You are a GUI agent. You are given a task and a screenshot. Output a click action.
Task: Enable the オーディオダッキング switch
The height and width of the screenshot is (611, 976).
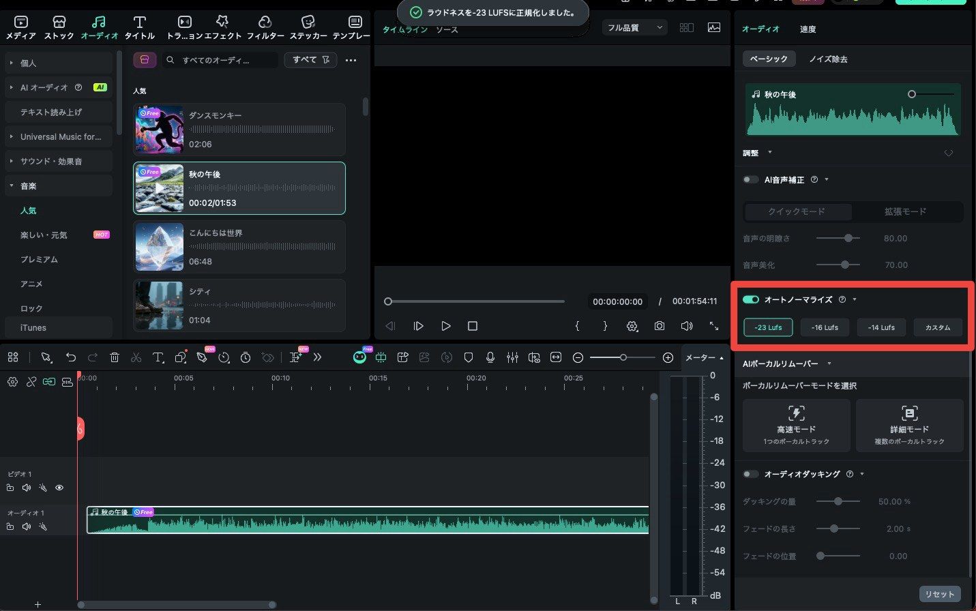[751, 474]
